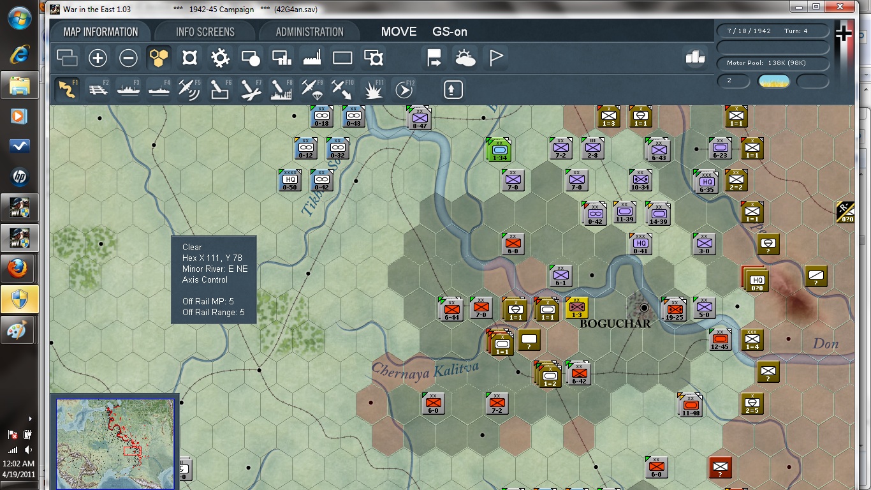Click the BOGUCHAR city marker
Viewport: 871px width, 490px height.
(x=644, y=308)
